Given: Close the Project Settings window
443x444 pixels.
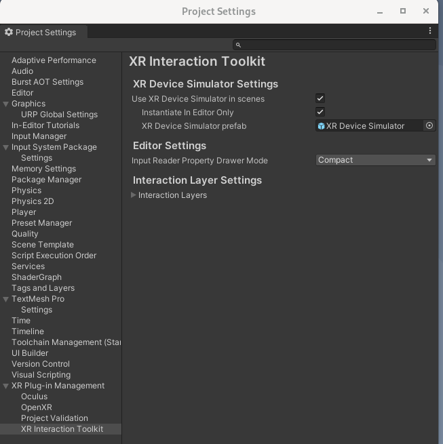Looking at the screenshot, I should (x=426, y=11).
